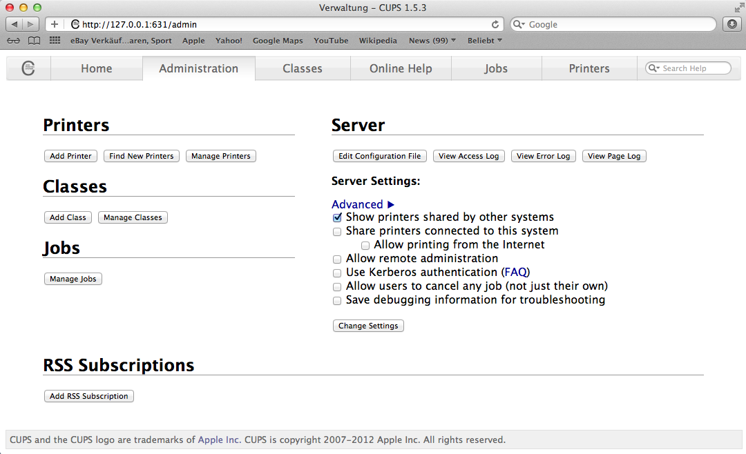Screen dimensions: 746x454
Task: Focus the Google search field
Action: (x=613, y=24)
